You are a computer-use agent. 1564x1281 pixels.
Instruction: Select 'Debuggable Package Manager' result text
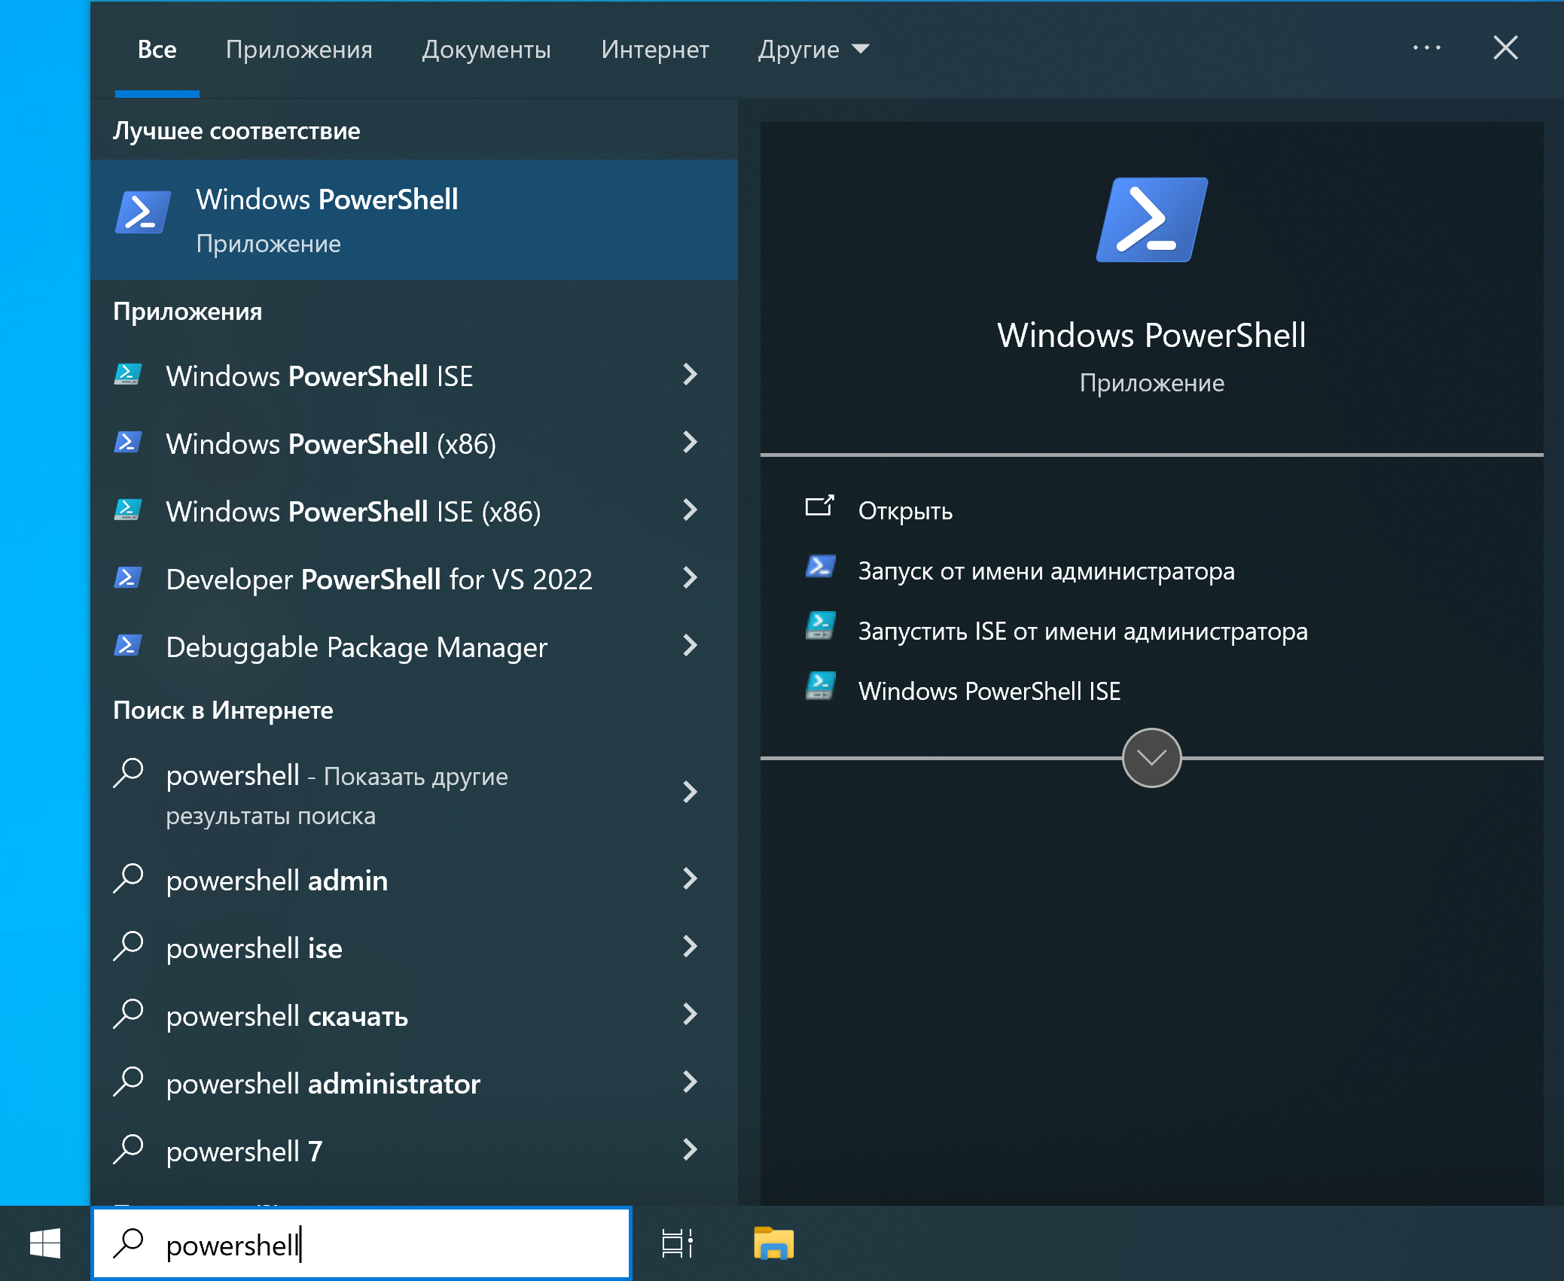pyautogui.click(x=356, y=647)
